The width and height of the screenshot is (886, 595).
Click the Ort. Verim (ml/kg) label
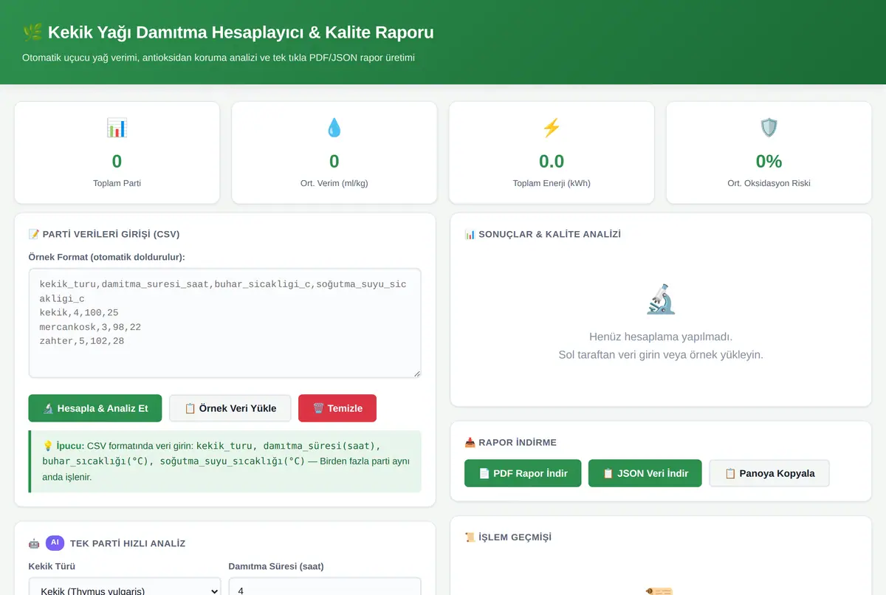click(334, 183)
